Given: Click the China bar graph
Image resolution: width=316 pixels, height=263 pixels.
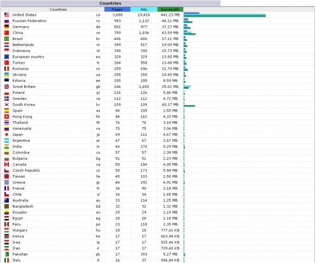Looking at the screenshot, I should point(190,33).
